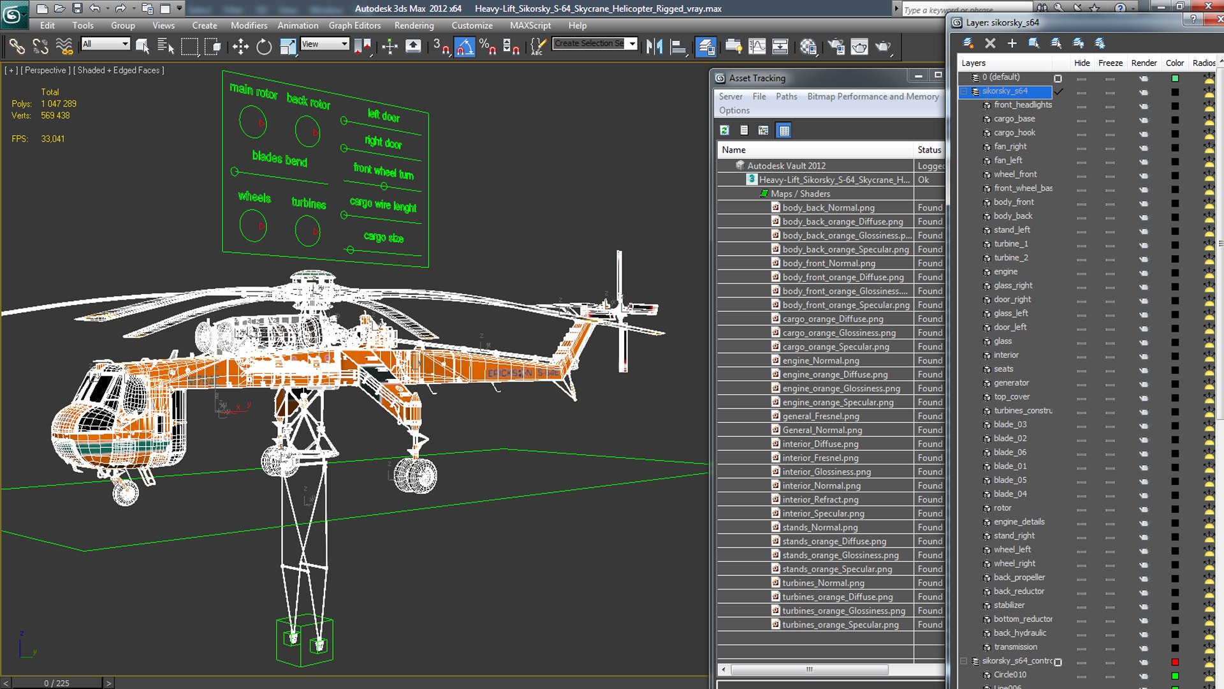The width and height of the screenshot is (1224, 689).
Task: Click the keyword search input field
Action: pyautogui.click(x=966, y=9)
